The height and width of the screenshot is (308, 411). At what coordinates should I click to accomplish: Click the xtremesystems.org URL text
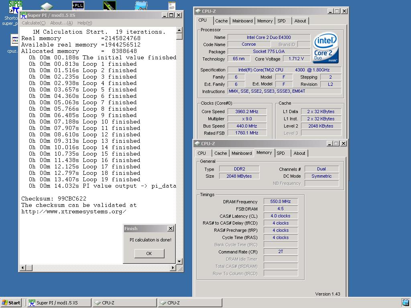[x=74, y=212]
